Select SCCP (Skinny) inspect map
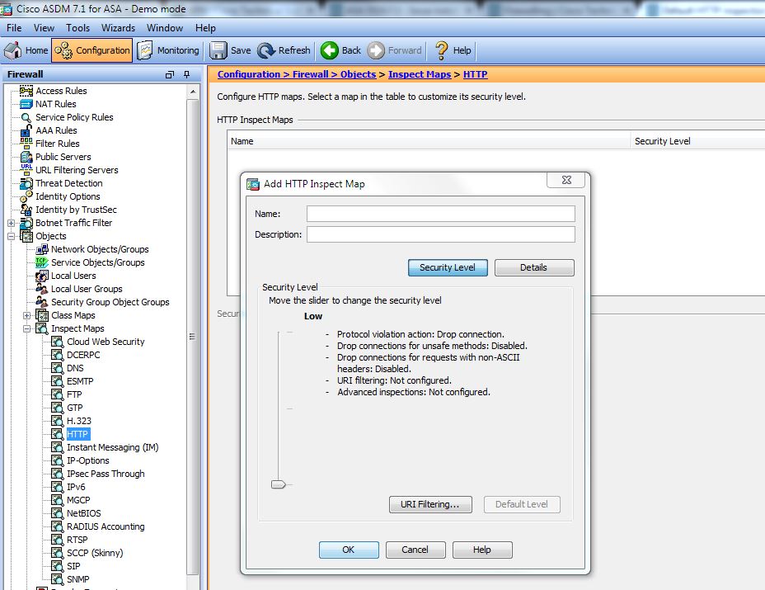 pos(95,553)
